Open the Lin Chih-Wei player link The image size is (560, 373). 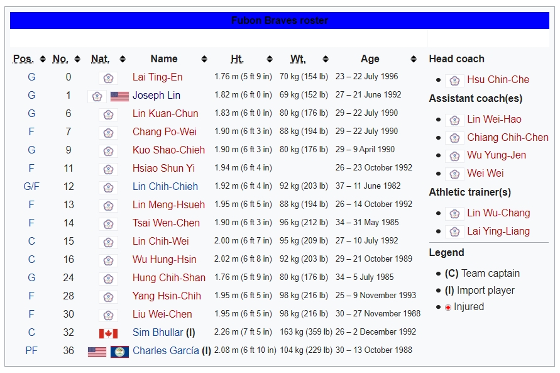(x=160, y=241)
